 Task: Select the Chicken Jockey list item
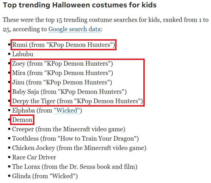pos(79,148)
